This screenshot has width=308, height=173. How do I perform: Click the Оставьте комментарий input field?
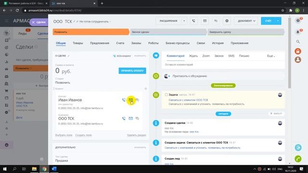223,64
